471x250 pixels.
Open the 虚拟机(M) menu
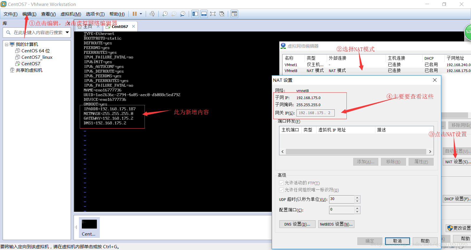tap(71, 14)
